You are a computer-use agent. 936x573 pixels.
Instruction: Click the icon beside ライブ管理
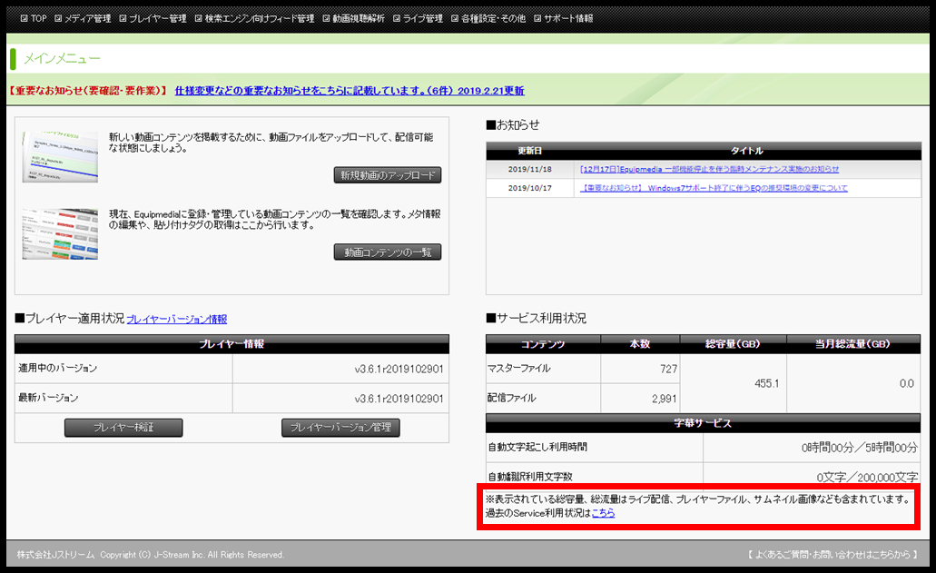tap(397, 18)
